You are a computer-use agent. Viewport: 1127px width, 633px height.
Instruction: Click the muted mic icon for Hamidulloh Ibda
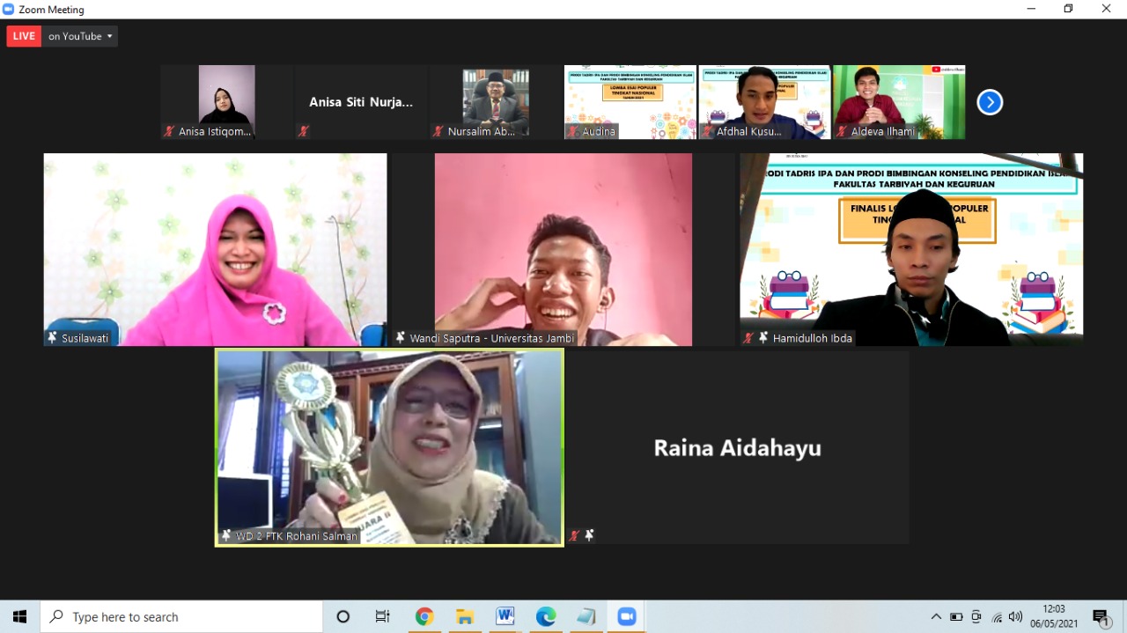point(748,338)
